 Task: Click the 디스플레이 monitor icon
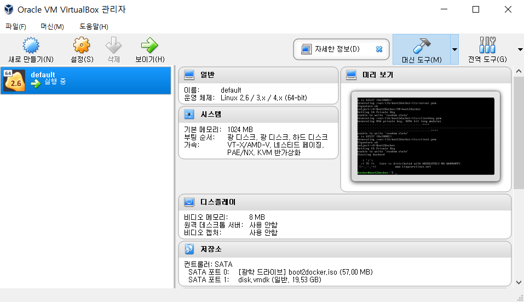(x=189, y=202)
